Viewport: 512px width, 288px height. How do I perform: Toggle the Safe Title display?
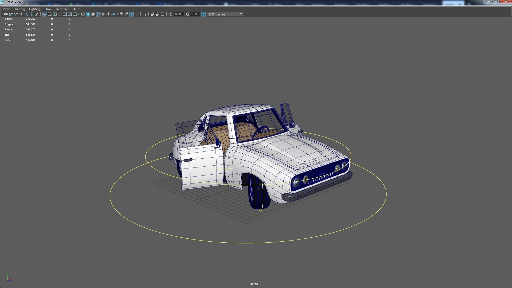coord(75,14)
